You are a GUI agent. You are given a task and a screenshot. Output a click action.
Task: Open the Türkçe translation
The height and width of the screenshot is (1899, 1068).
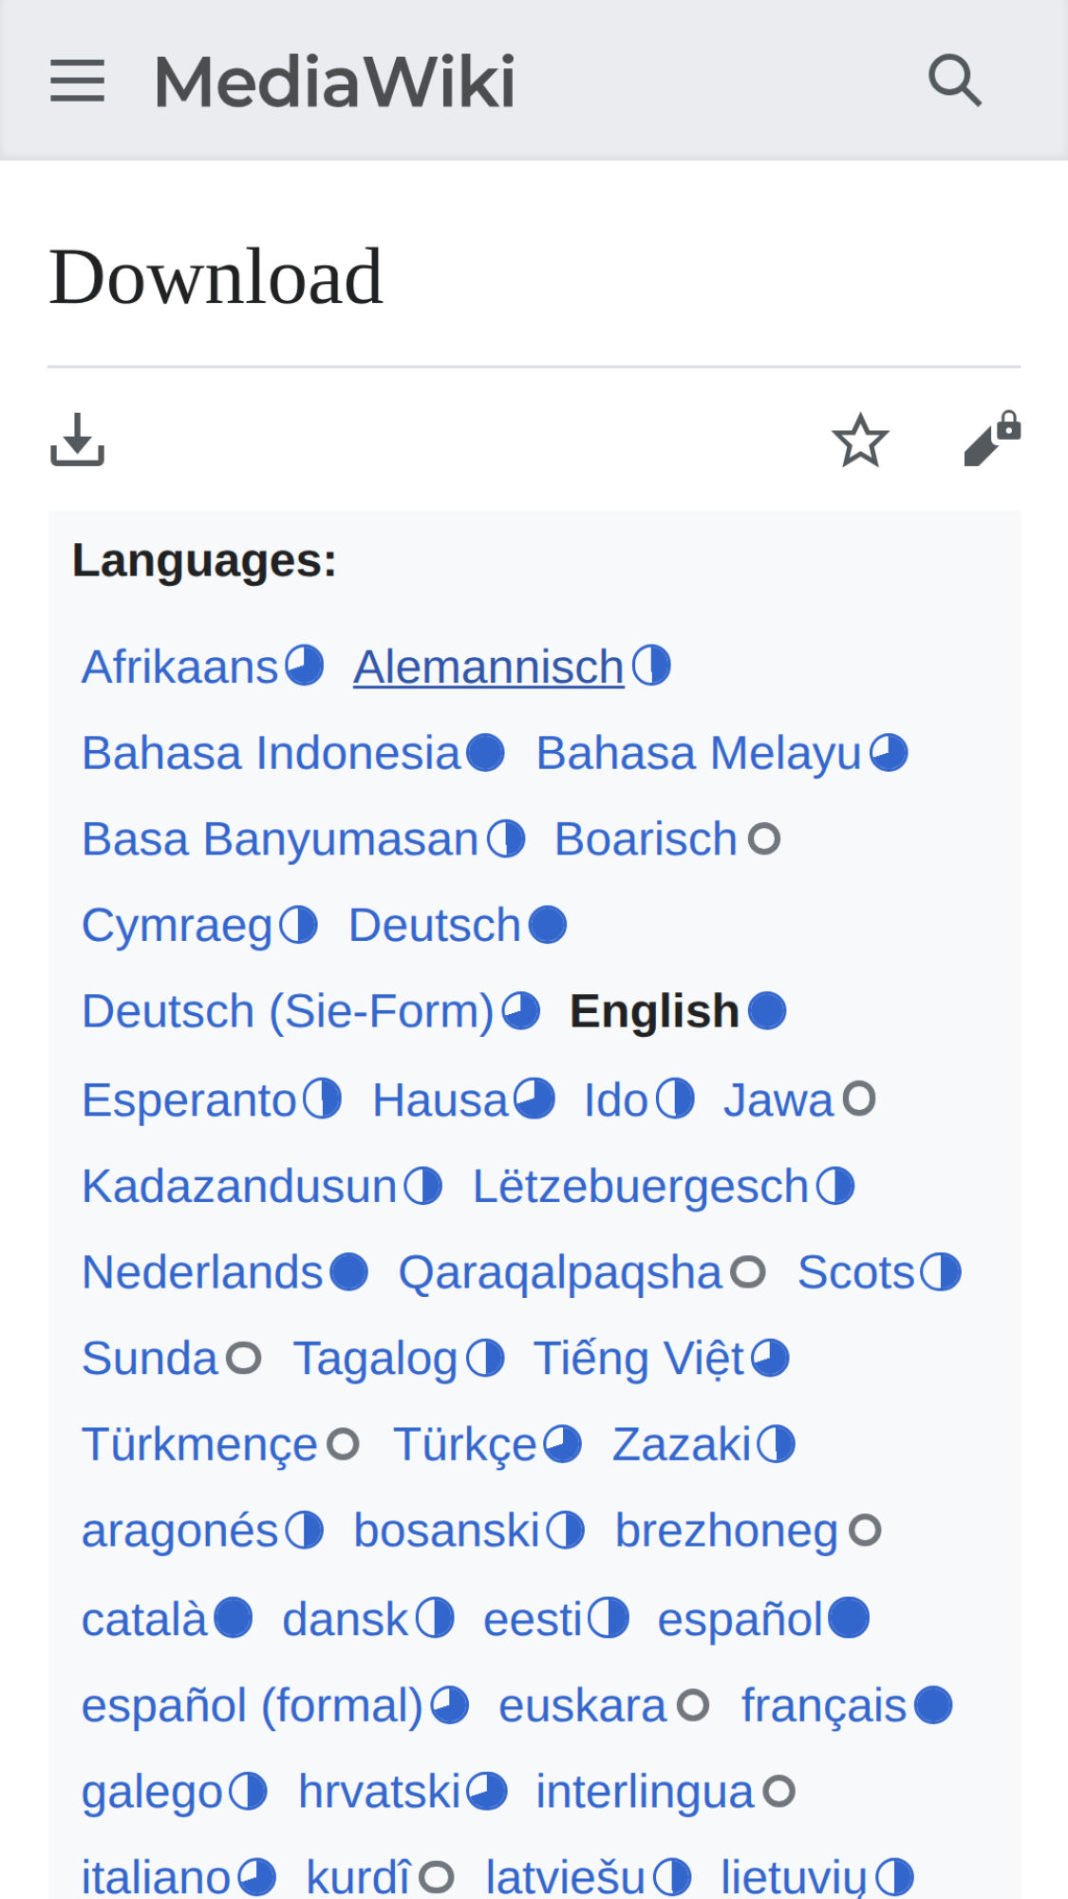(x=465, y=1445)
